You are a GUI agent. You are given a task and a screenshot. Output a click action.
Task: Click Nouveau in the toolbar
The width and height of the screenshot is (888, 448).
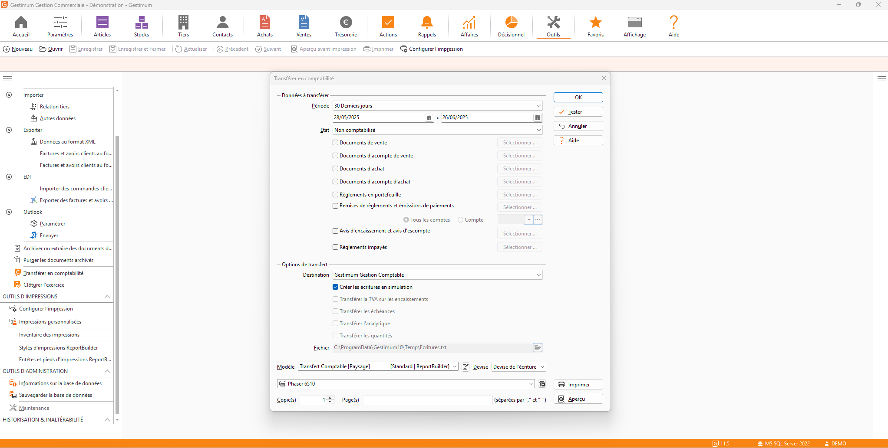[18, 49]
